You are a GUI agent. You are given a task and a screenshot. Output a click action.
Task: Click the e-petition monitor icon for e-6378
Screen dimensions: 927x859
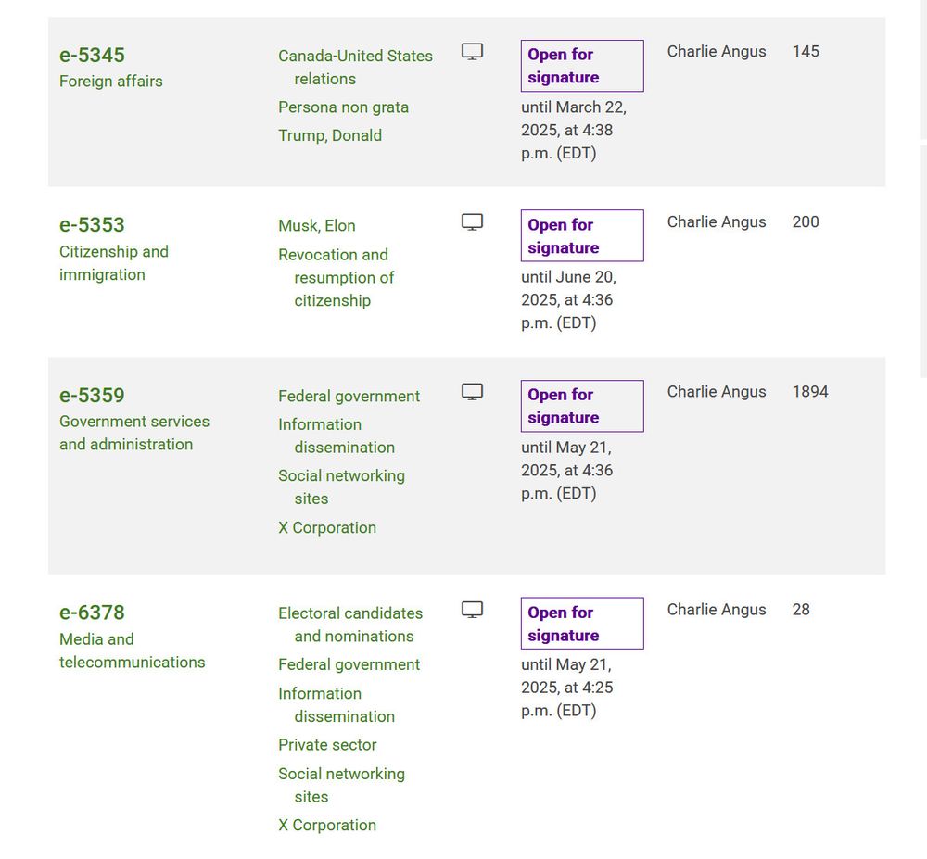(x=472, y=610)
